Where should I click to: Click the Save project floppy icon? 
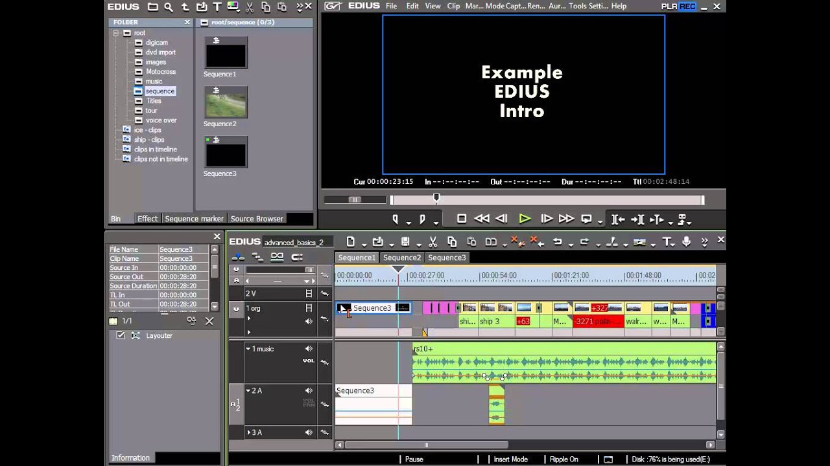pos(405,242)
